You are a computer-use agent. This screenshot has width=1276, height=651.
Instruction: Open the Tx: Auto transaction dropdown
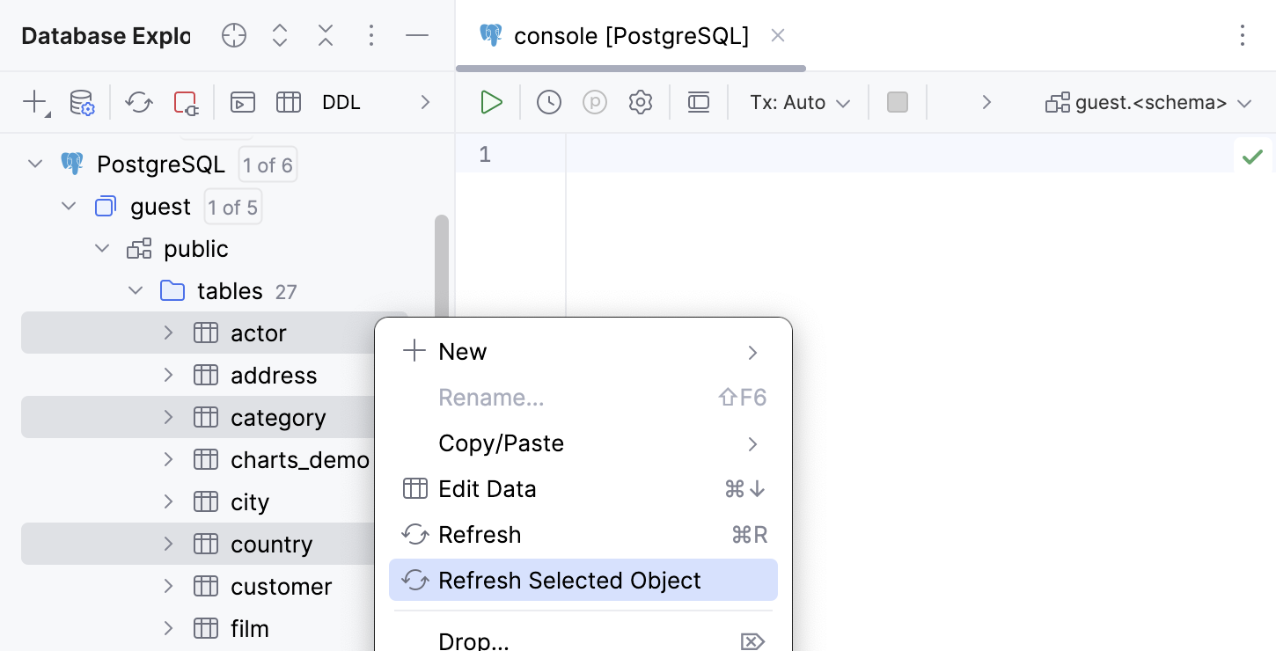click(797, 101)
